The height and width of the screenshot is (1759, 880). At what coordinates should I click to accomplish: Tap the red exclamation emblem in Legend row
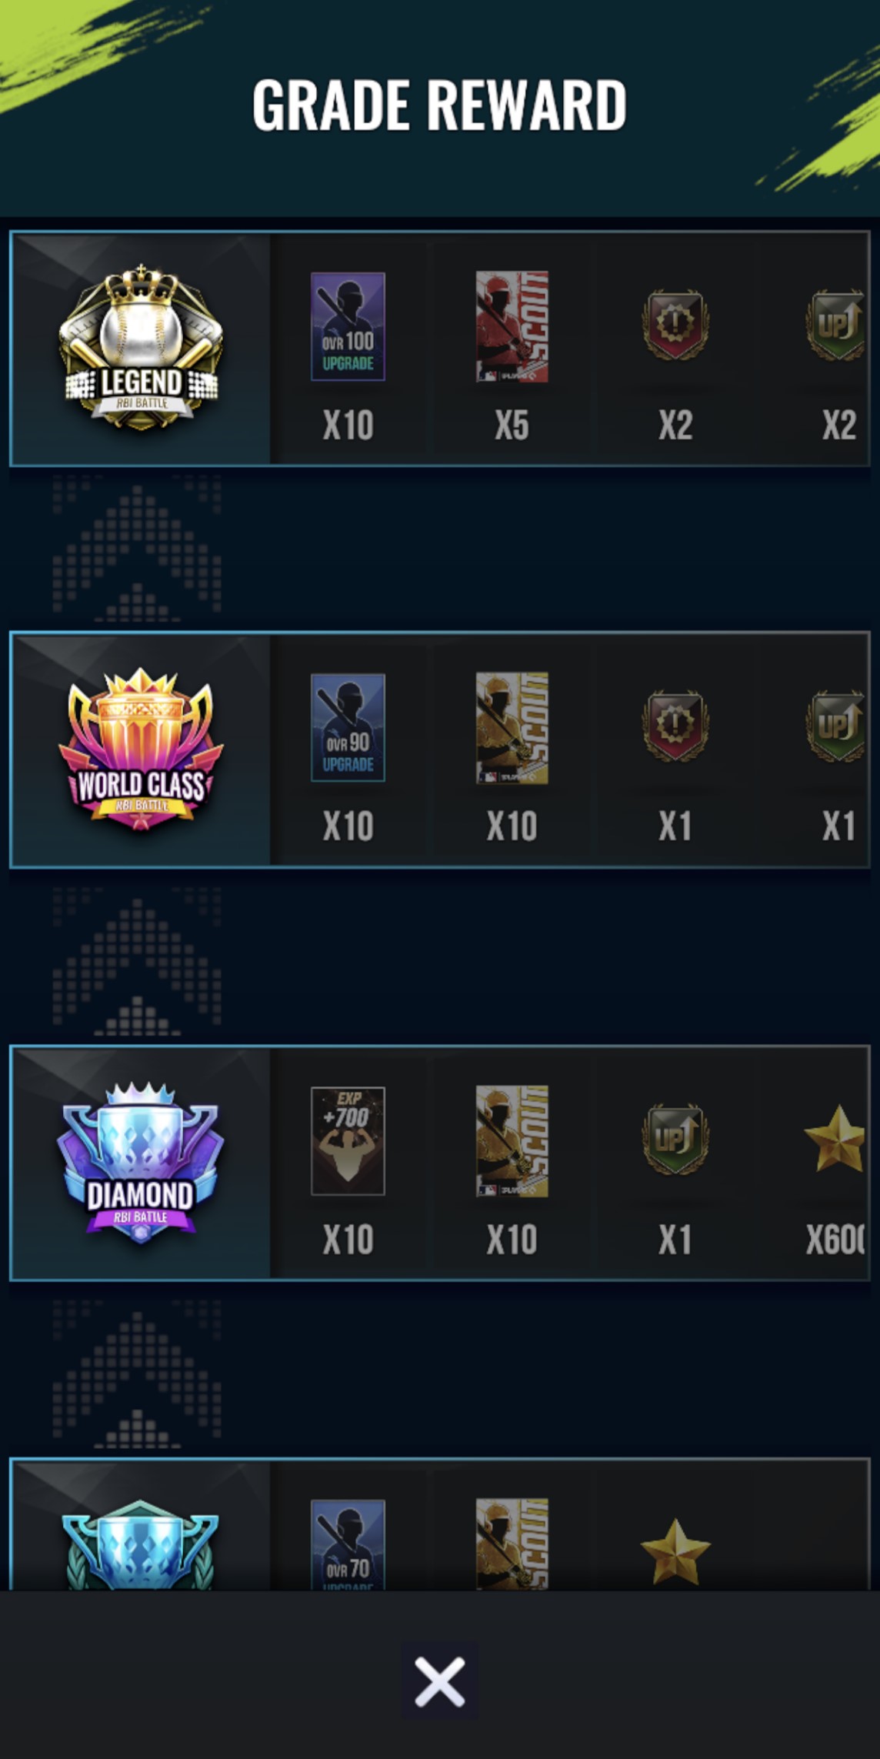pos(675,325)
